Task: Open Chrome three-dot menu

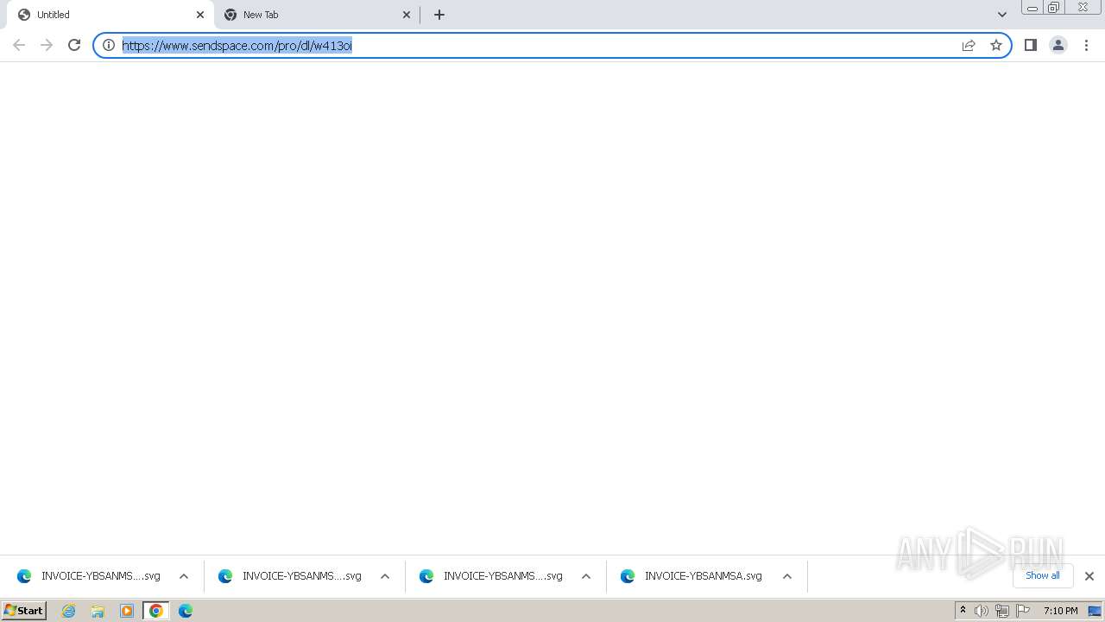Action: 1087,45
